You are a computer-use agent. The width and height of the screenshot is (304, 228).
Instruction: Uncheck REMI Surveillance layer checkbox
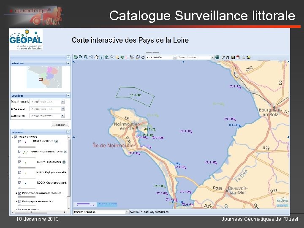coord(19,141)
